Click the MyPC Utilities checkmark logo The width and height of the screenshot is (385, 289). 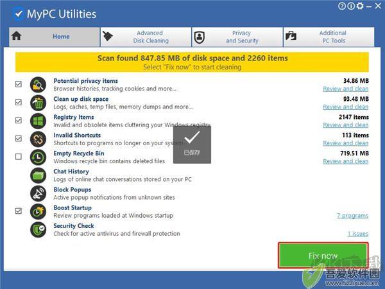[19, 14]
